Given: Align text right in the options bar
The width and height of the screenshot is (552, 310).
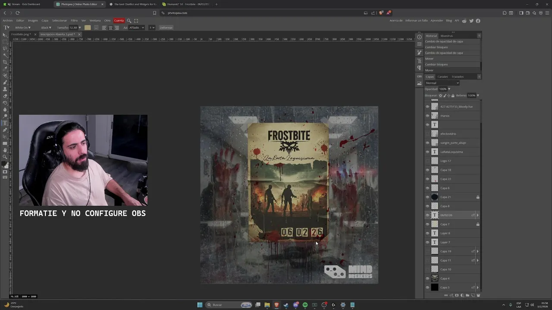Looking at the screenshot, I should tap(116, 28).
